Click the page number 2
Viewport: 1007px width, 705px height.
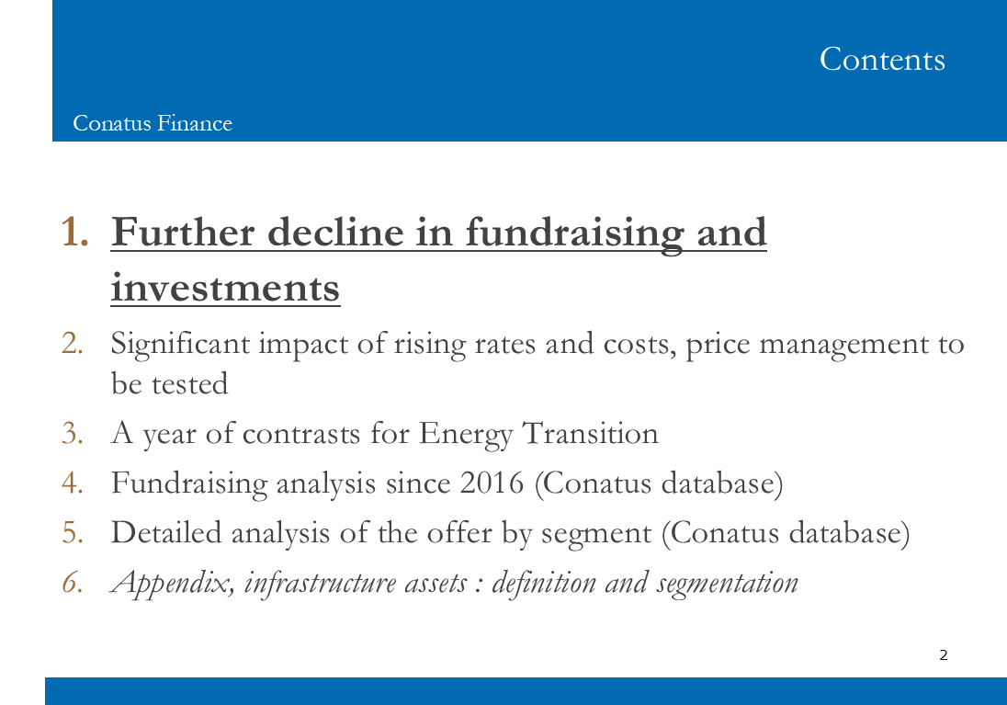[944, 655]
